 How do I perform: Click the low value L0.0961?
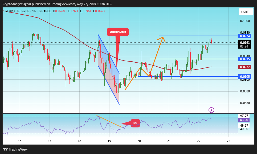pyautogui.click(x=85, y=11)
